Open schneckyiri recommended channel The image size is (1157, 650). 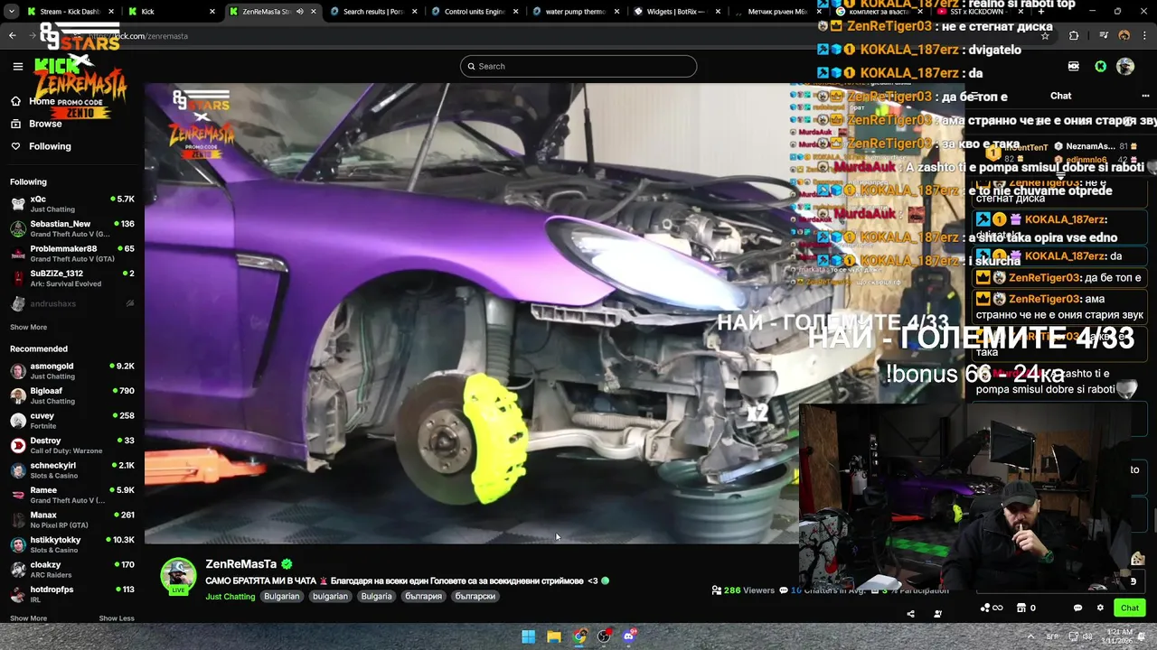pyautogui.click(x=72, y=469)
